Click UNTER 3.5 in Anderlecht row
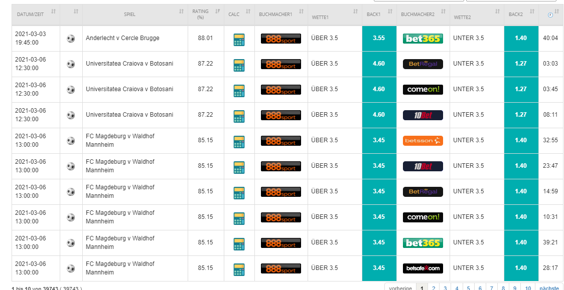Image resolution: width=564 pixels, height=290 pixels. (469, 38)
